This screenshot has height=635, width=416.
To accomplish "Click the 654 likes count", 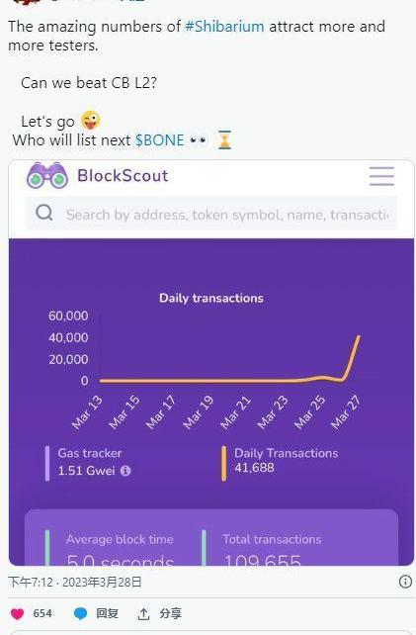I will point(42,613).
